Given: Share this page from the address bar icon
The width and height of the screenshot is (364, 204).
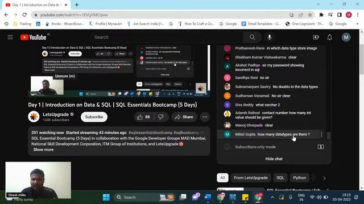Looking at the screenshot, I should click(x=301, y=15).
